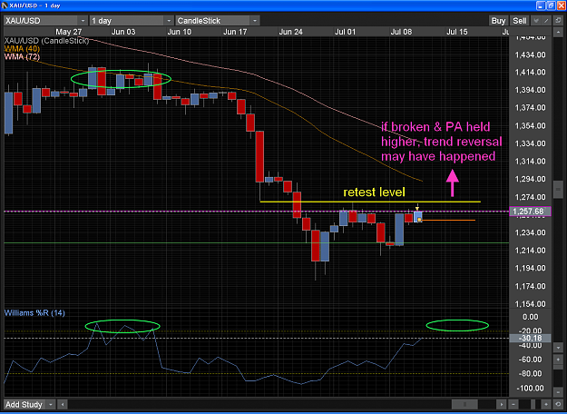This screenshot has height=414, width=567.
Task: Click the May 27 date label
Action: pyautogui.click(x=67, y=32)
